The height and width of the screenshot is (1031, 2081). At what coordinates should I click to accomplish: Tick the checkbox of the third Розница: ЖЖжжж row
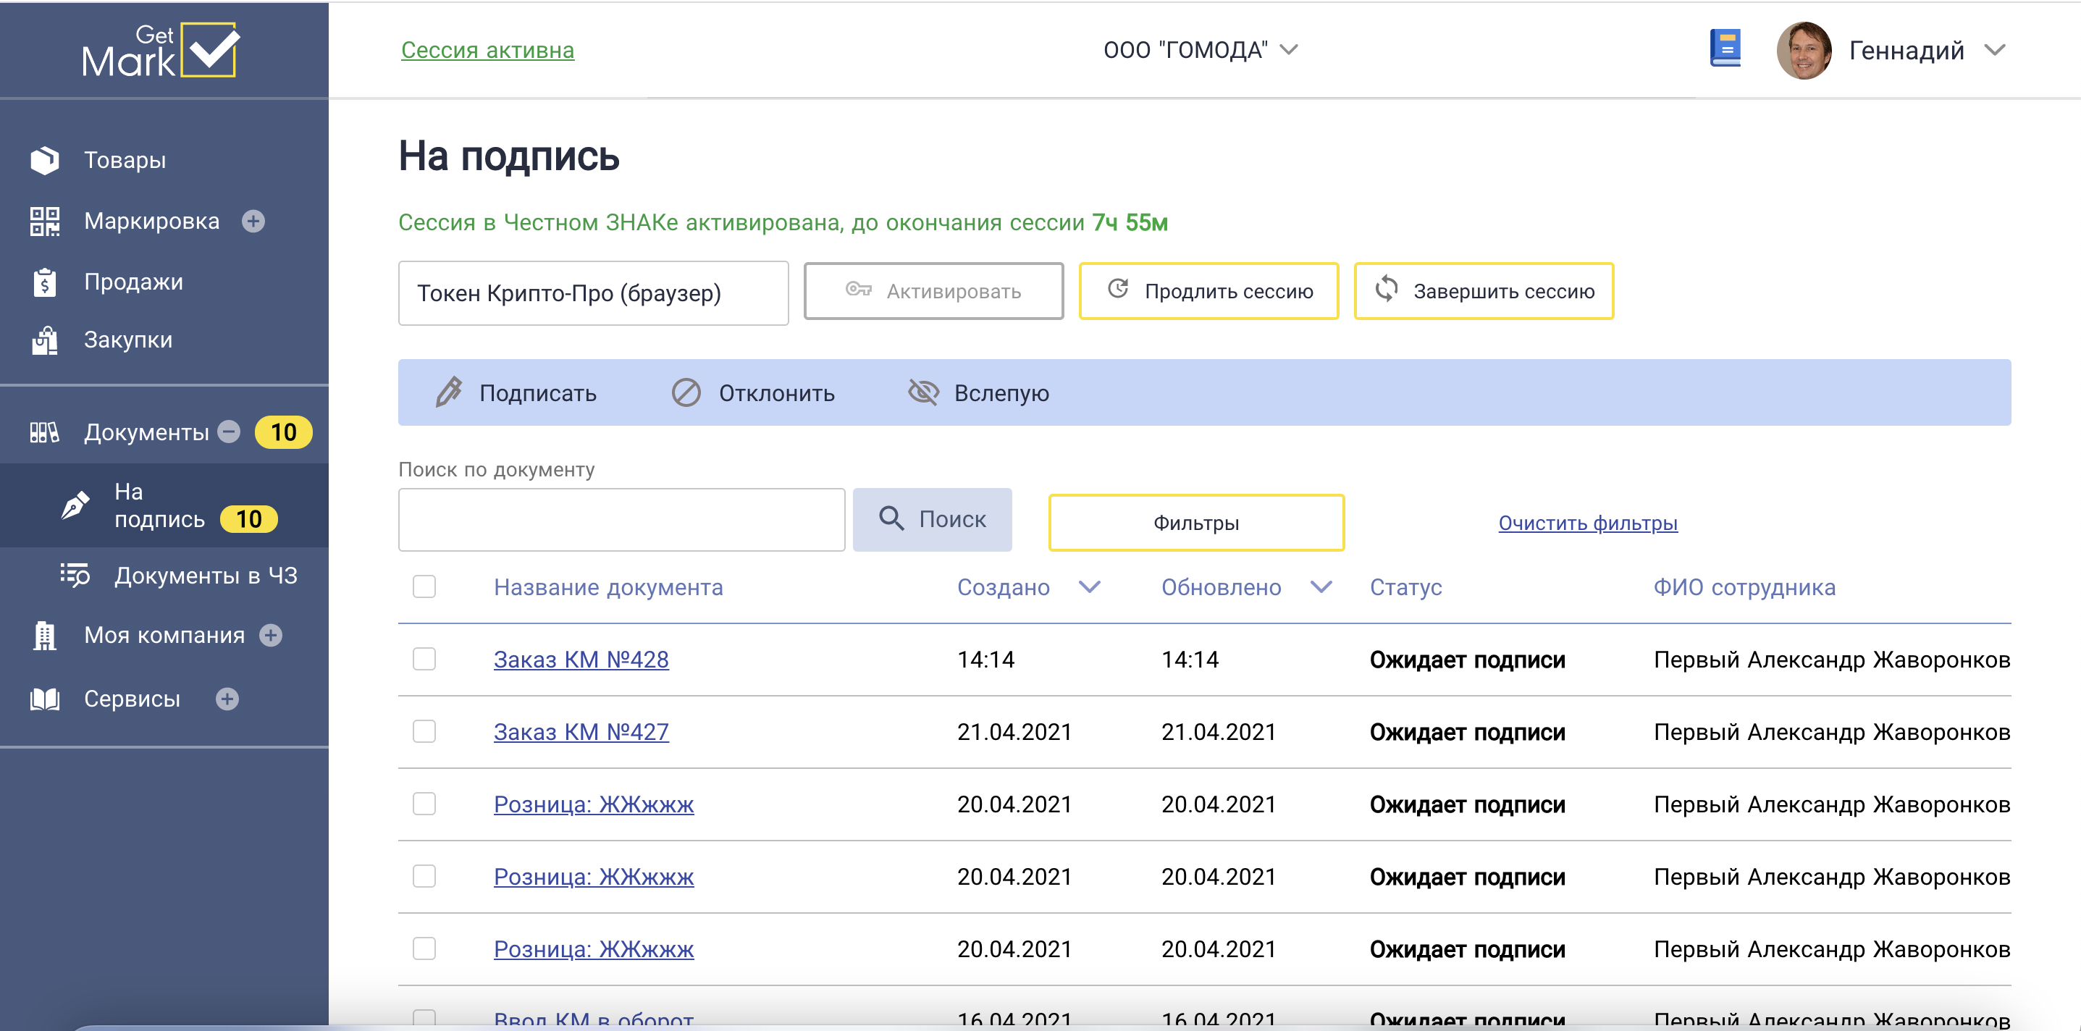click(424, 948)
